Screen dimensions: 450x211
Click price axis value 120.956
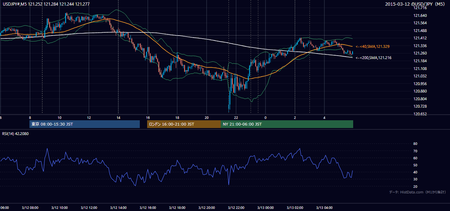[420, 84]
